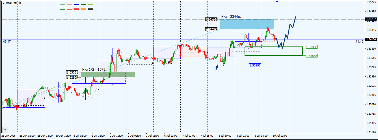Click the 'Нкз - 3344п.' zone label
This screenshot has width=378, height=140.
pos(231,17)
